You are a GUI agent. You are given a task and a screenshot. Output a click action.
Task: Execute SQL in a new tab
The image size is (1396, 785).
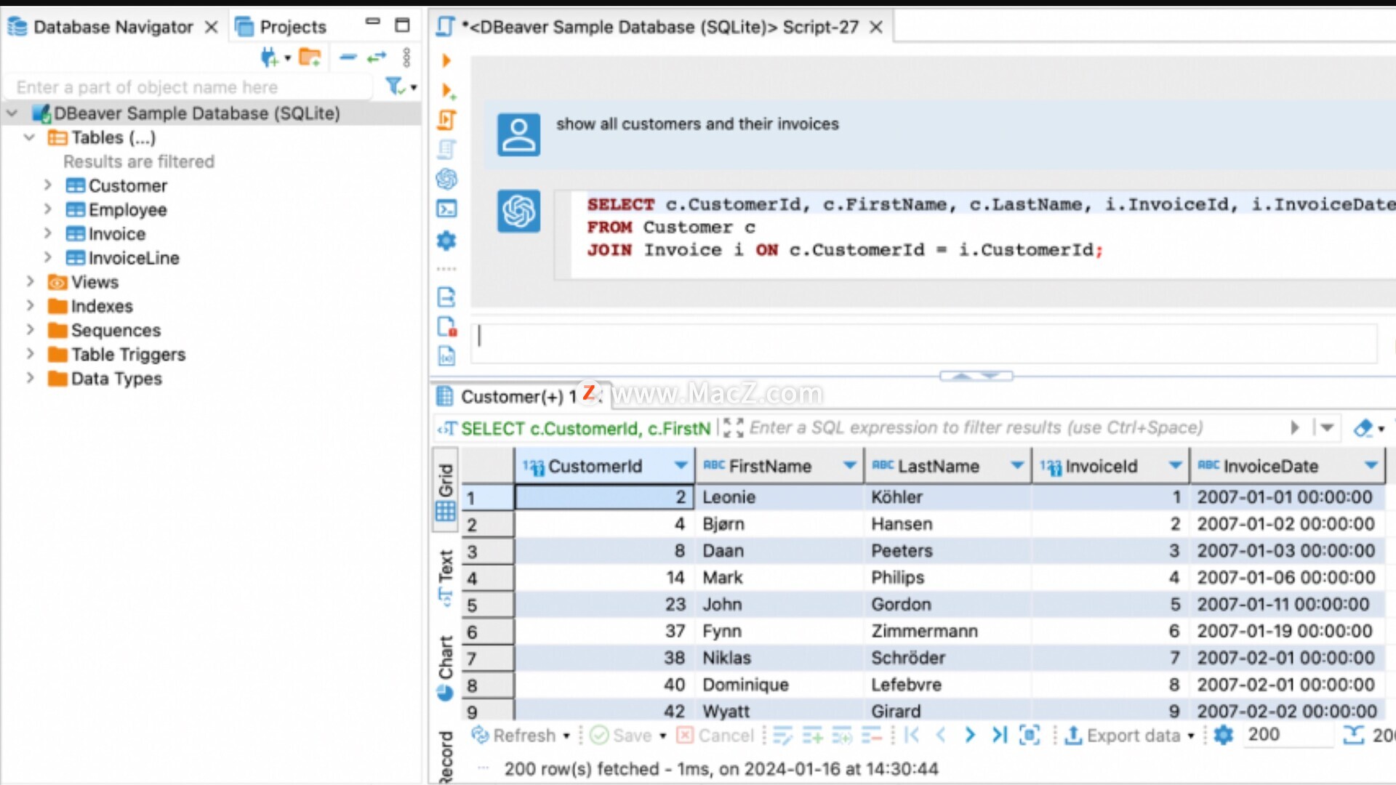tap(448, 91)
